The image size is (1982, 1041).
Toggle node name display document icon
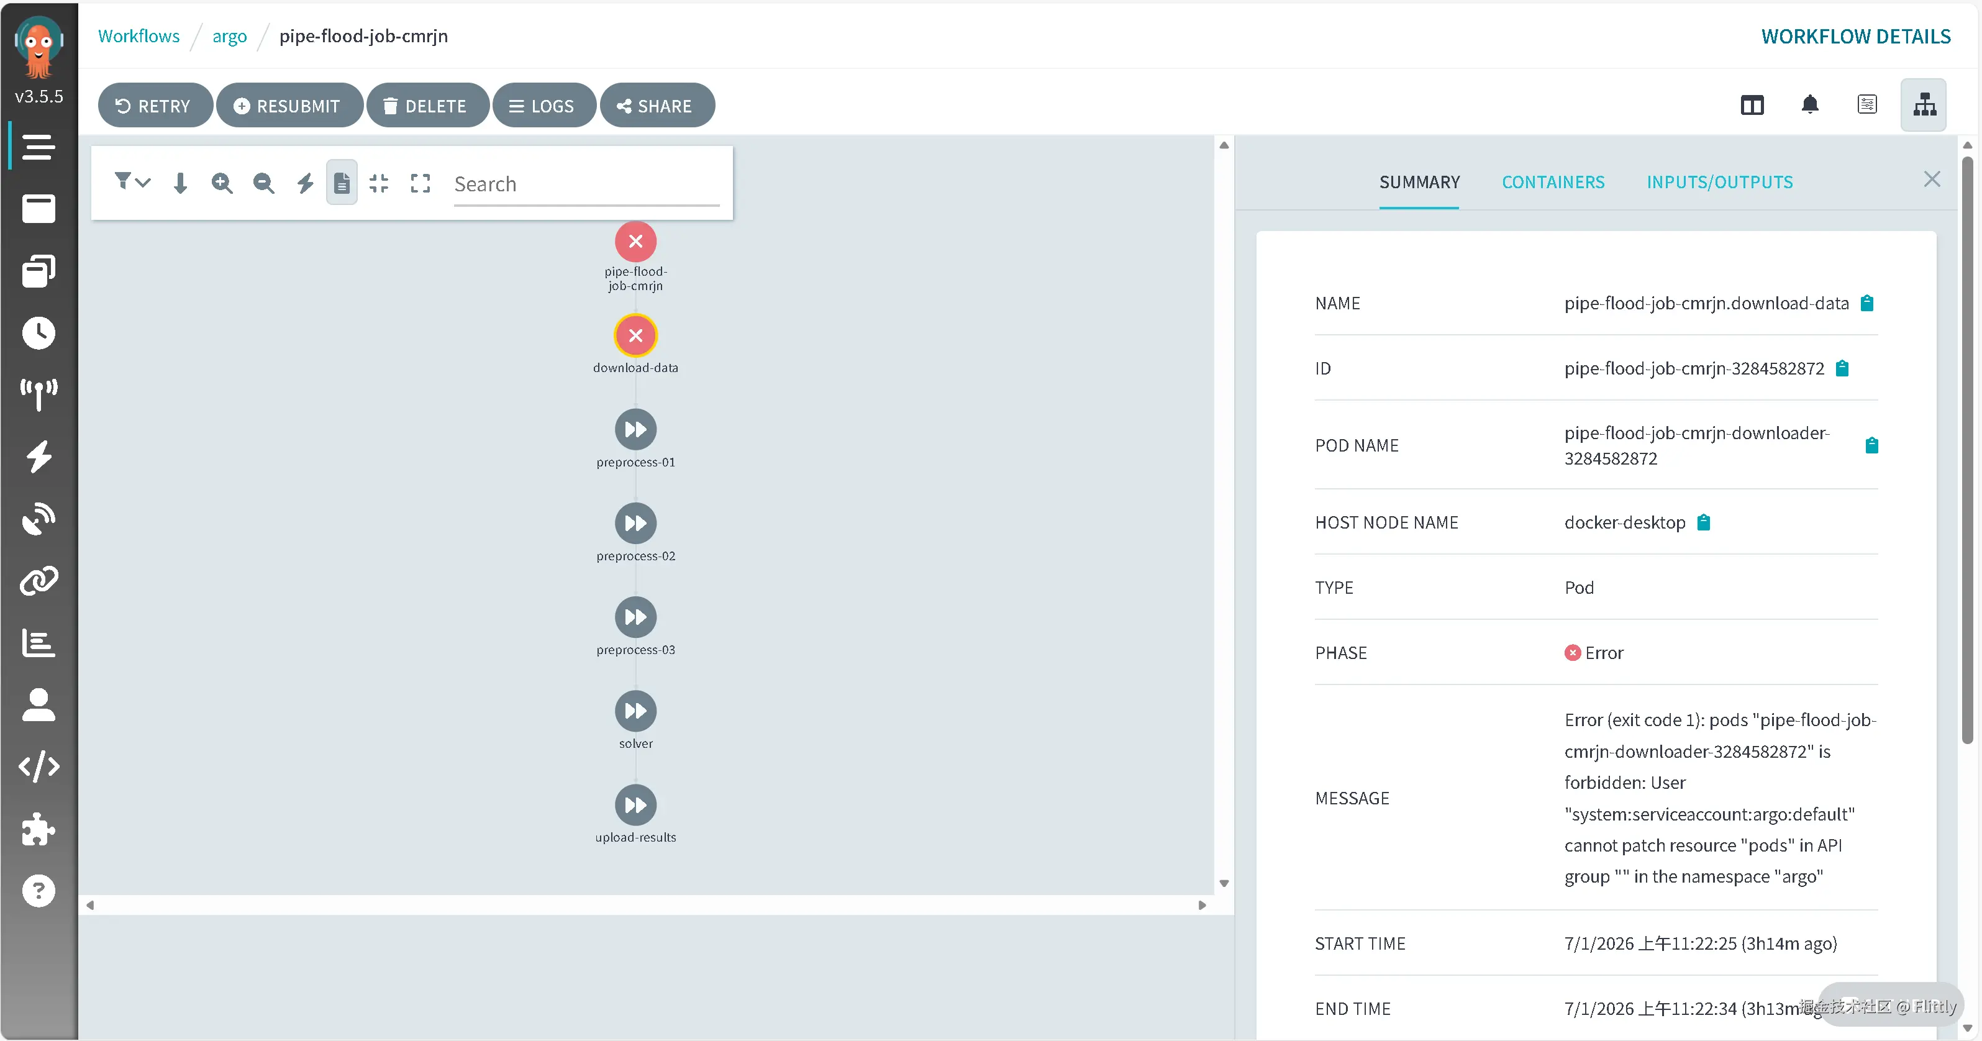(x=342, y=183)
